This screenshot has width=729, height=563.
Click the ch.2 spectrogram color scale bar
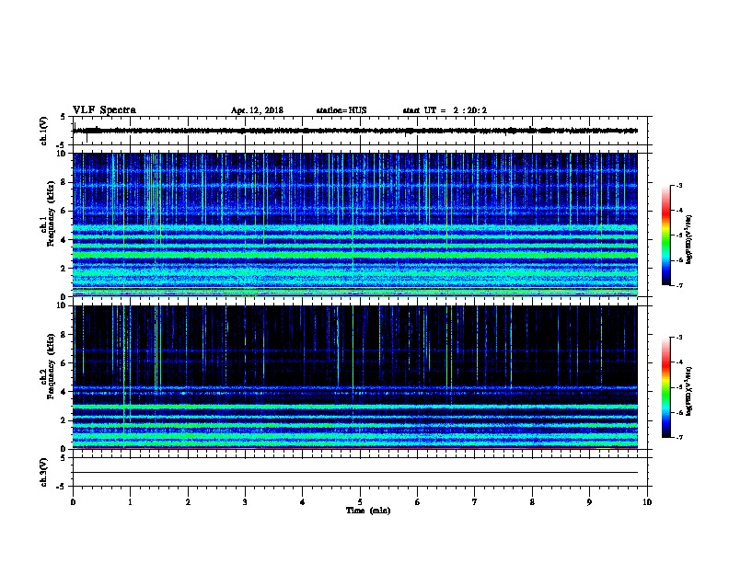click(665, 387)
